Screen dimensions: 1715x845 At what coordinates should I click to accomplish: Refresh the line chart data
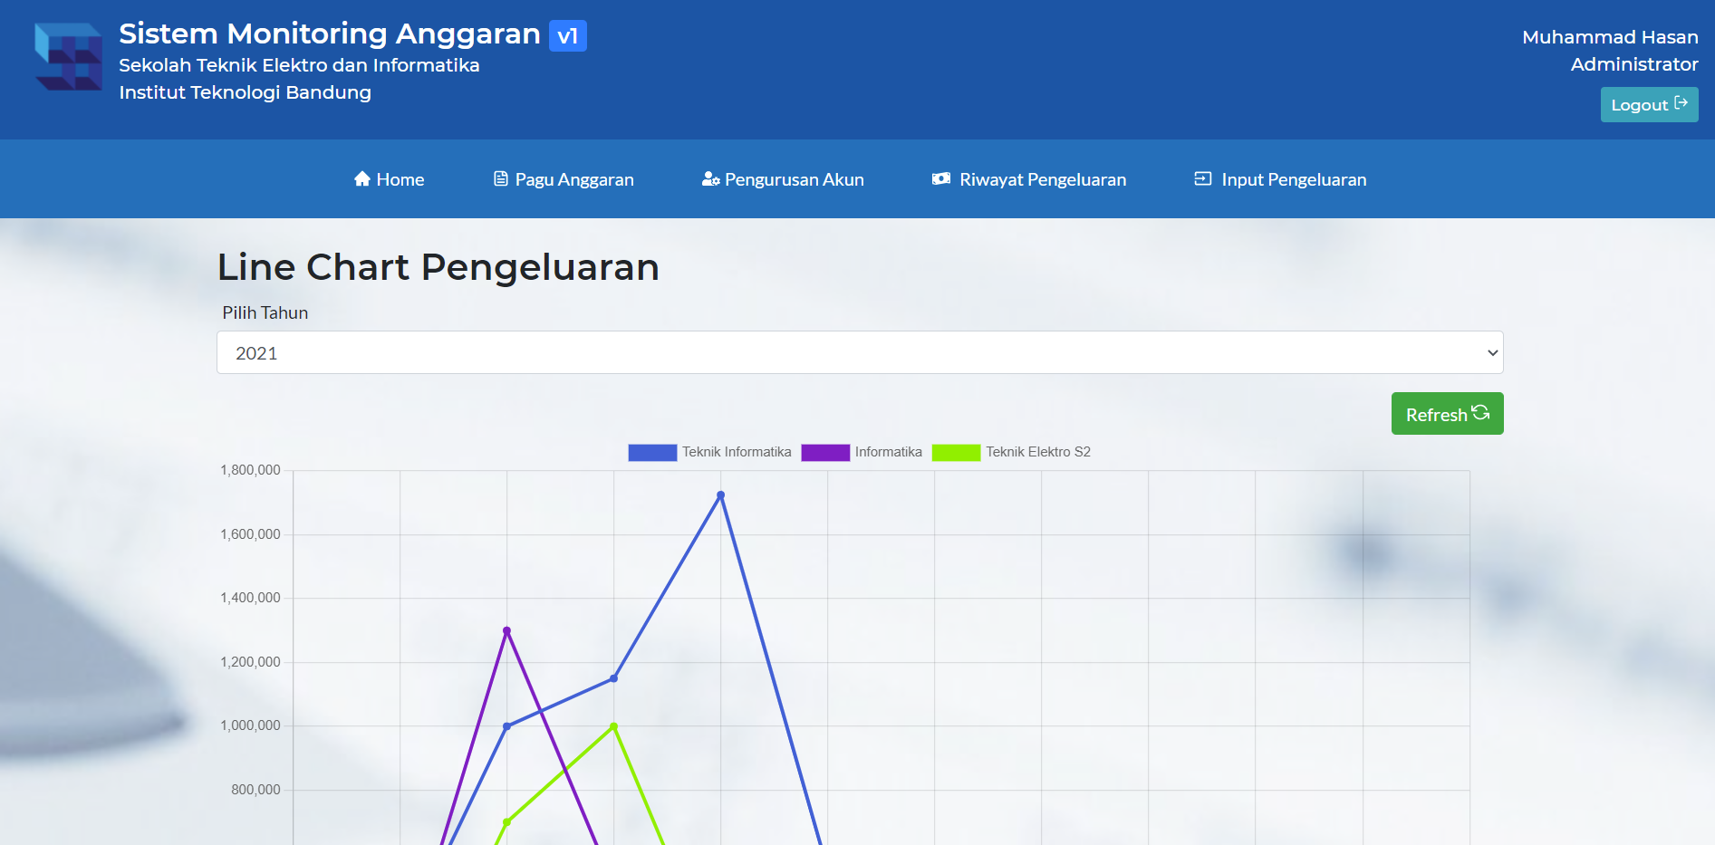[1447, 414]
